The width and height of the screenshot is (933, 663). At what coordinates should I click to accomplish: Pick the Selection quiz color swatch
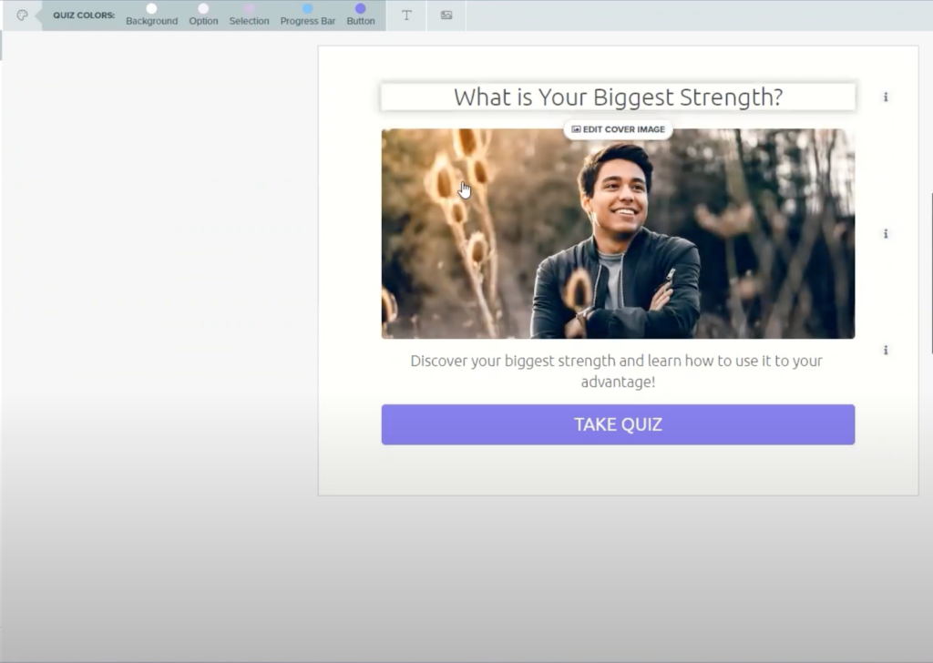click(x=249, y=8)
